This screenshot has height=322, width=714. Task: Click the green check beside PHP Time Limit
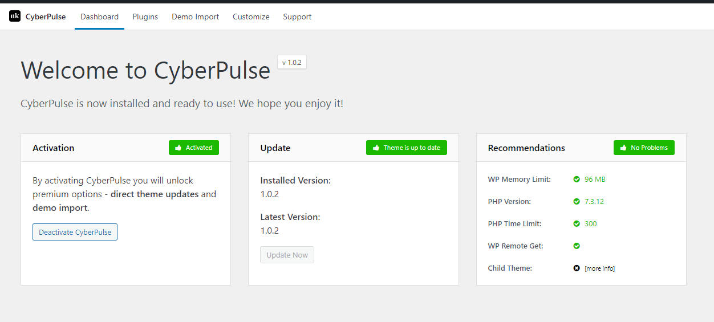coord(577,224)
